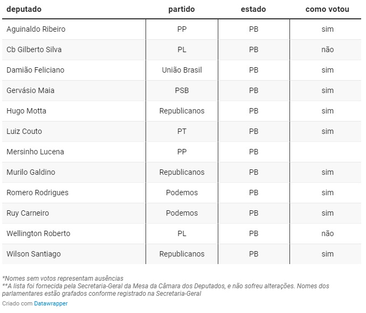Screen dimensions: 366x313
Task: Click Damião Feliciano's União Brasil party cell
Action: (182, 70)
